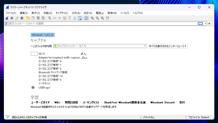Open the 編集(E) menu
The width and height of the screenshot is (218, 123).
coord(24,13)
